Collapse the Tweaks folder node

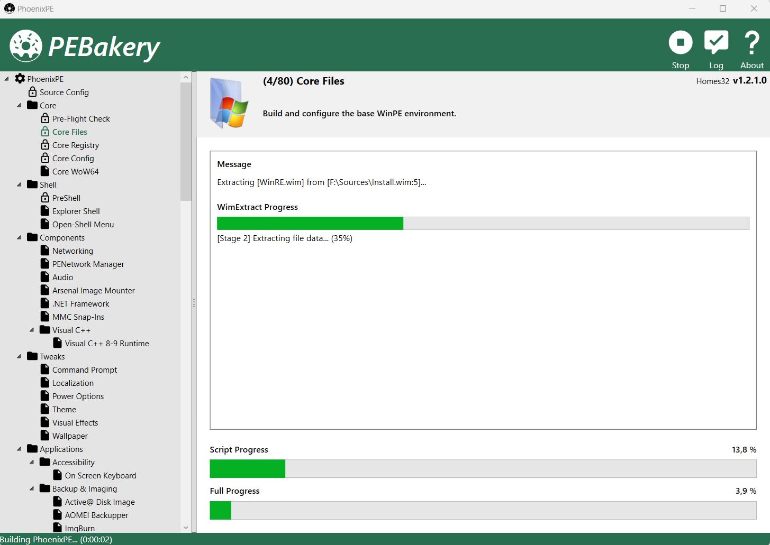point(20,356)
